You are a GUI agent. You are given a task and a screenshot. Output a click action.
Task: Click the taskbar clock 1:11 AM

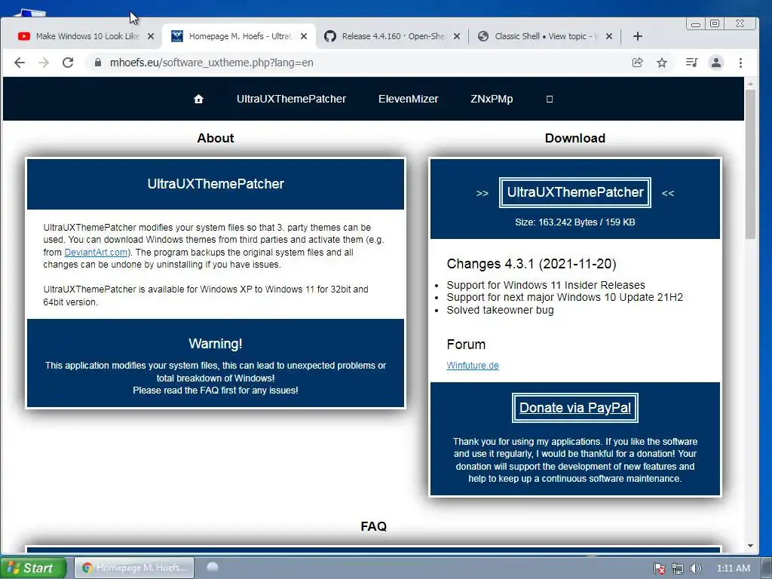[x=733, y=568]
